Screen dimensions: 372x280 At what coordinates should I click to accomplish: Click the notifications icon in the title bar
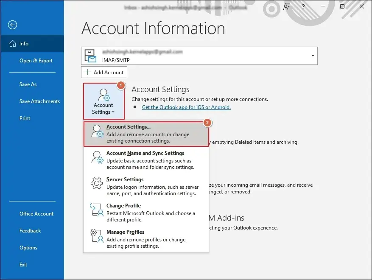pyautogui.click(x=287, y=7)
